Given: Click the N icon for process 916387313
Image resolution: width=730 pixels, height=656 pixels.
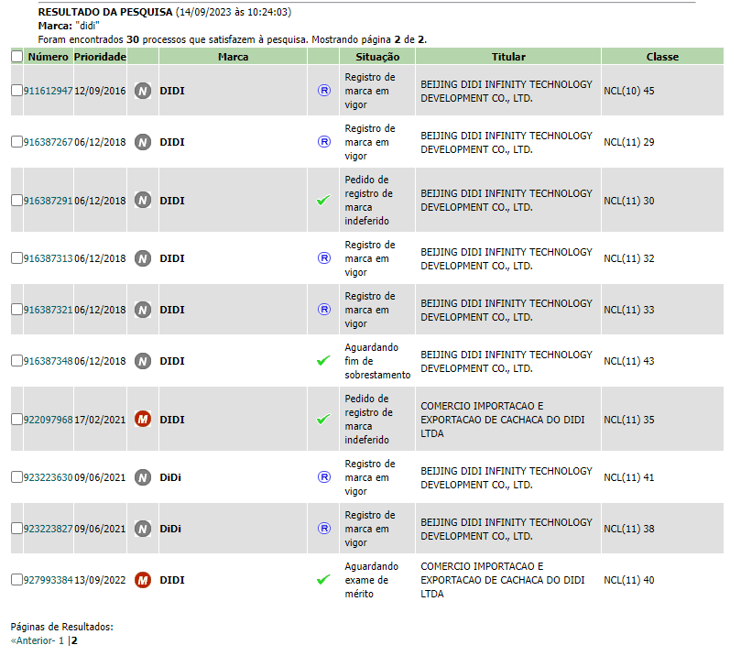Looking at the screenshot, I should (143, 258).
